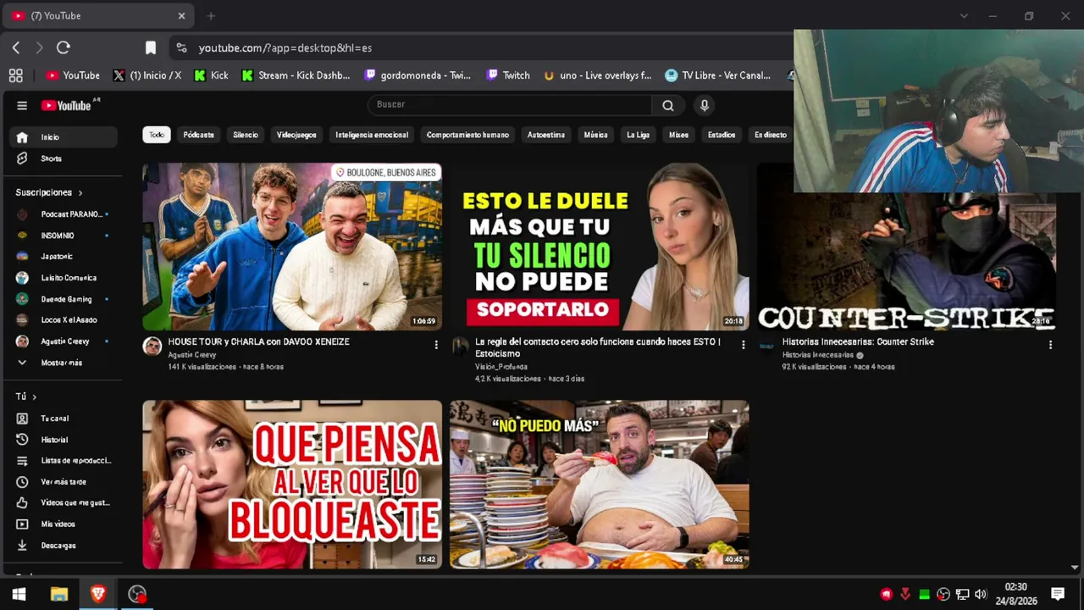The width and height of the screenshot is (1084, 610).
Task: Open File Explorer from taskbar
Action: (x=59, y=595)
